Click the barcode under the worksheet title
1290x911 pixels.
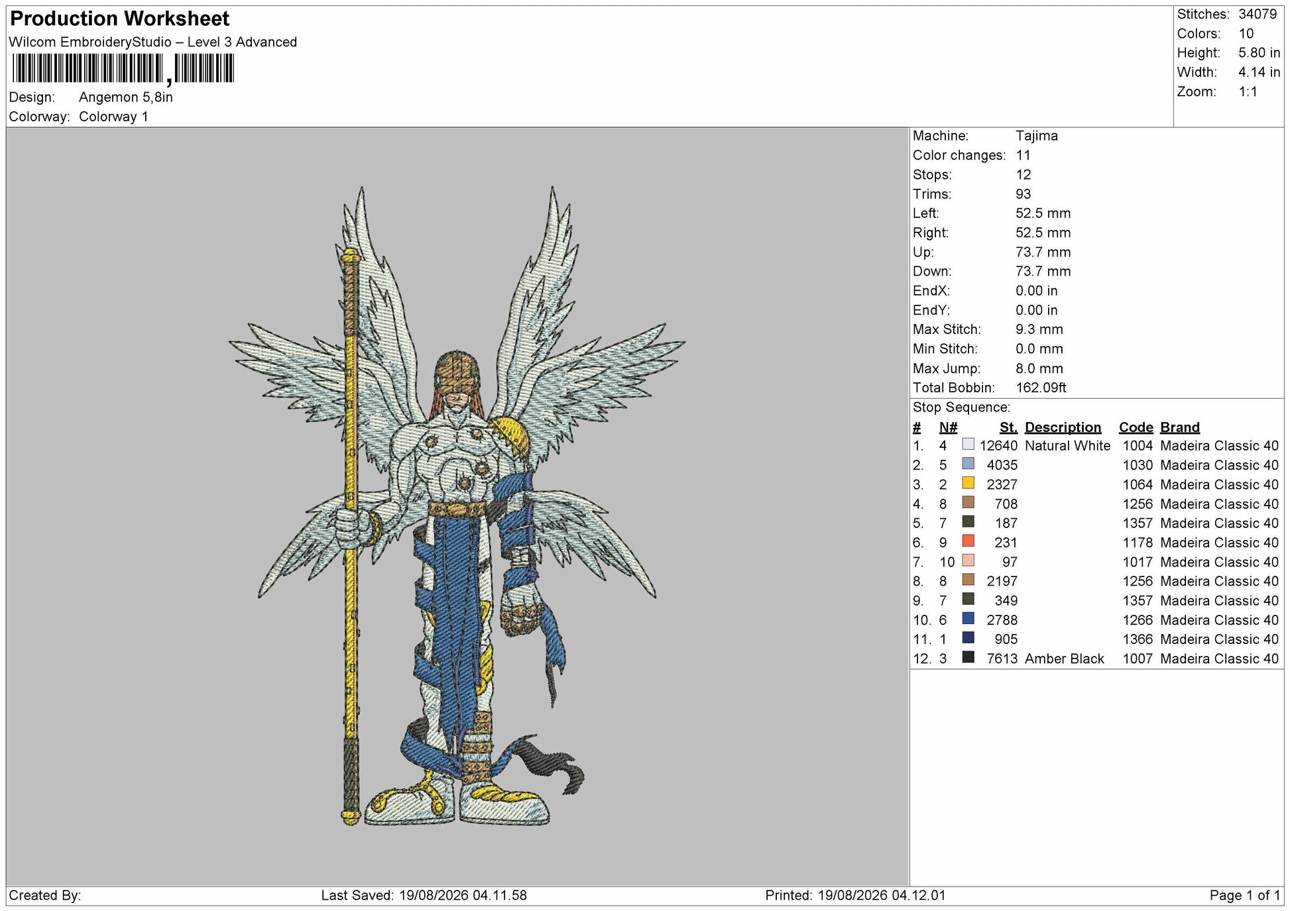point(123,69)
